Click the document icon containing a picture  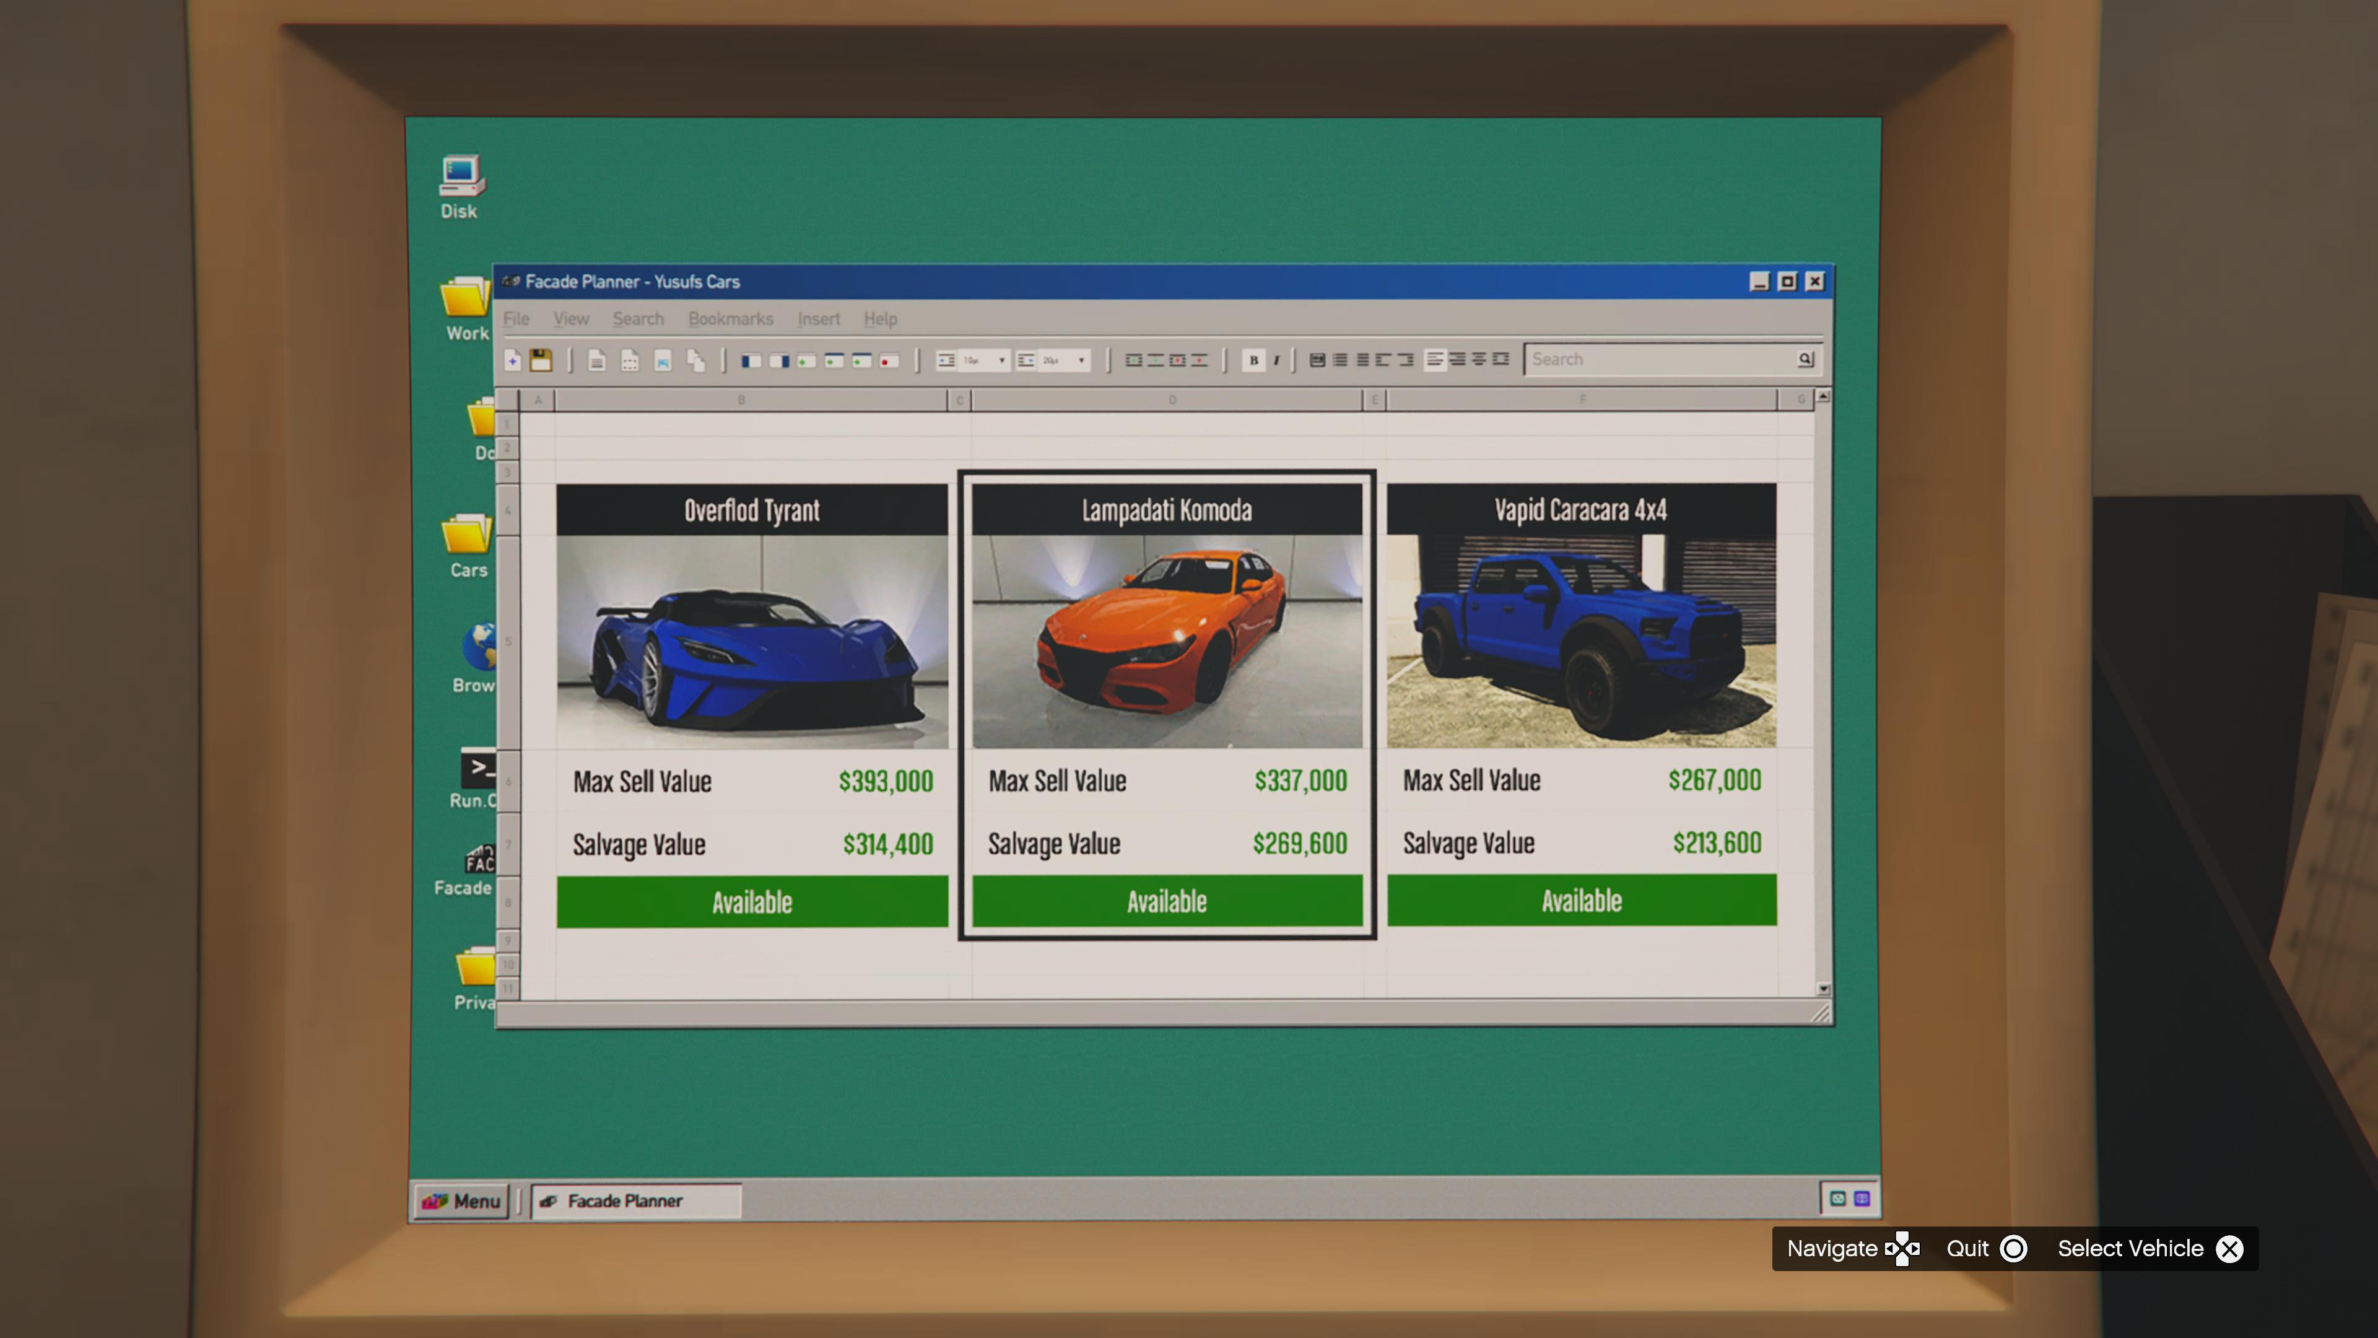pos(663,361)
